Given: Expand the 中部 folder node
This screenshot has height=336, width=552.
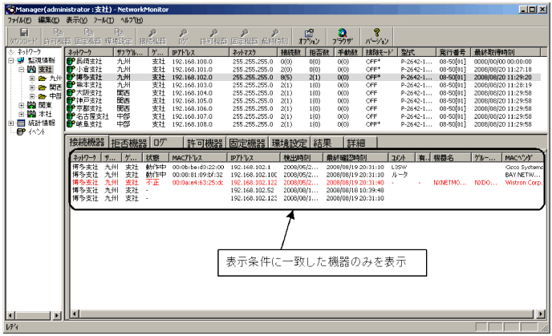Looking at the screenshot, I should coord(32,96).
